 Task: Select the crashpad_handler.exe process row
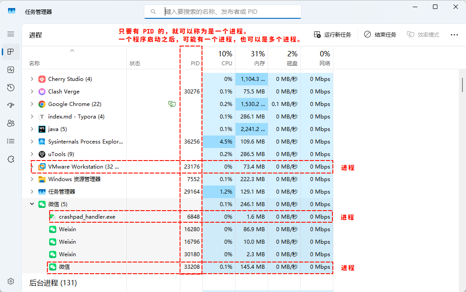[x=87, y=217]
